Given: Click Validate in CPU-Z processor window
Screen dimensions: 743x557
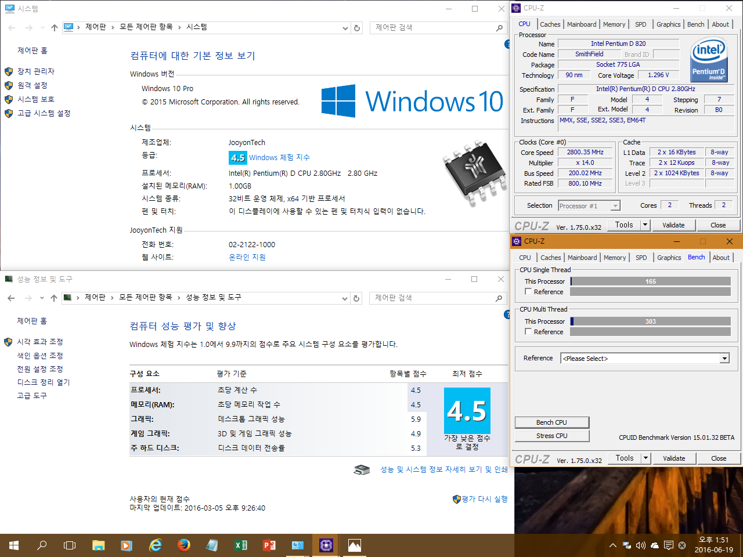Looking at the screenshot, I should click(673, 225).
